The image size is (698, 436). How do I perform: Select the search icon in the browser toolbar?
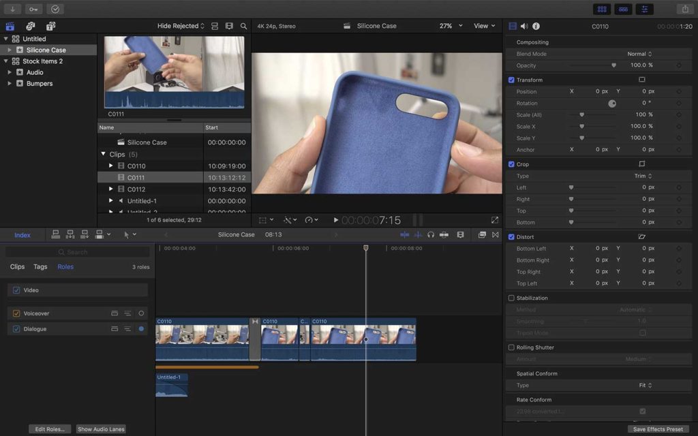(243, 25)
